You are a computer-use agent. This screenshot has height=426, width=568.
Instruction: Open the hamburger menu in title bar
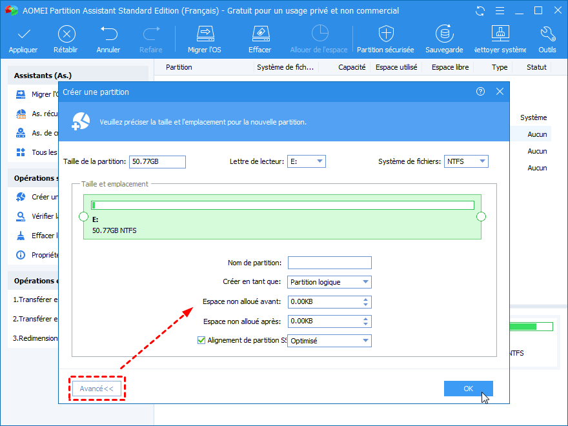point(500,11)
